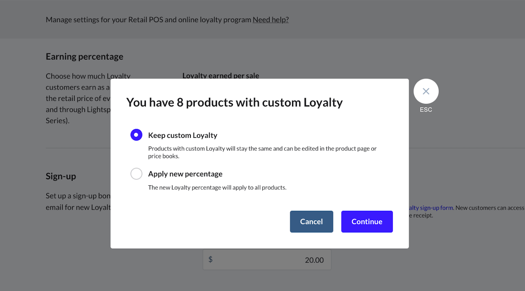Viewport: 525px width, 291px height.
Task: Close the dialog with the X icon
Action: point(426,91)
